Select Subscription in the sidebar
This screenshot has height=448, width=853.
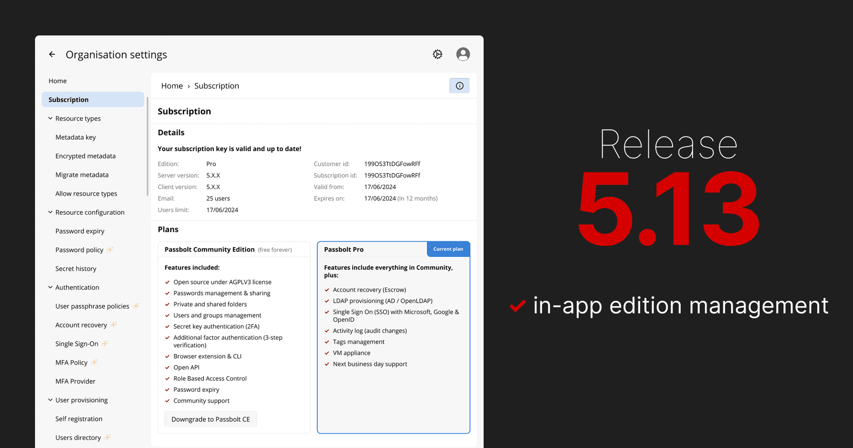pos(93,100)
